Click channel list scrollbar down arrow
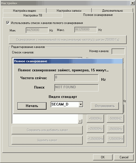136x163 pixels. [x=80, y=121]
